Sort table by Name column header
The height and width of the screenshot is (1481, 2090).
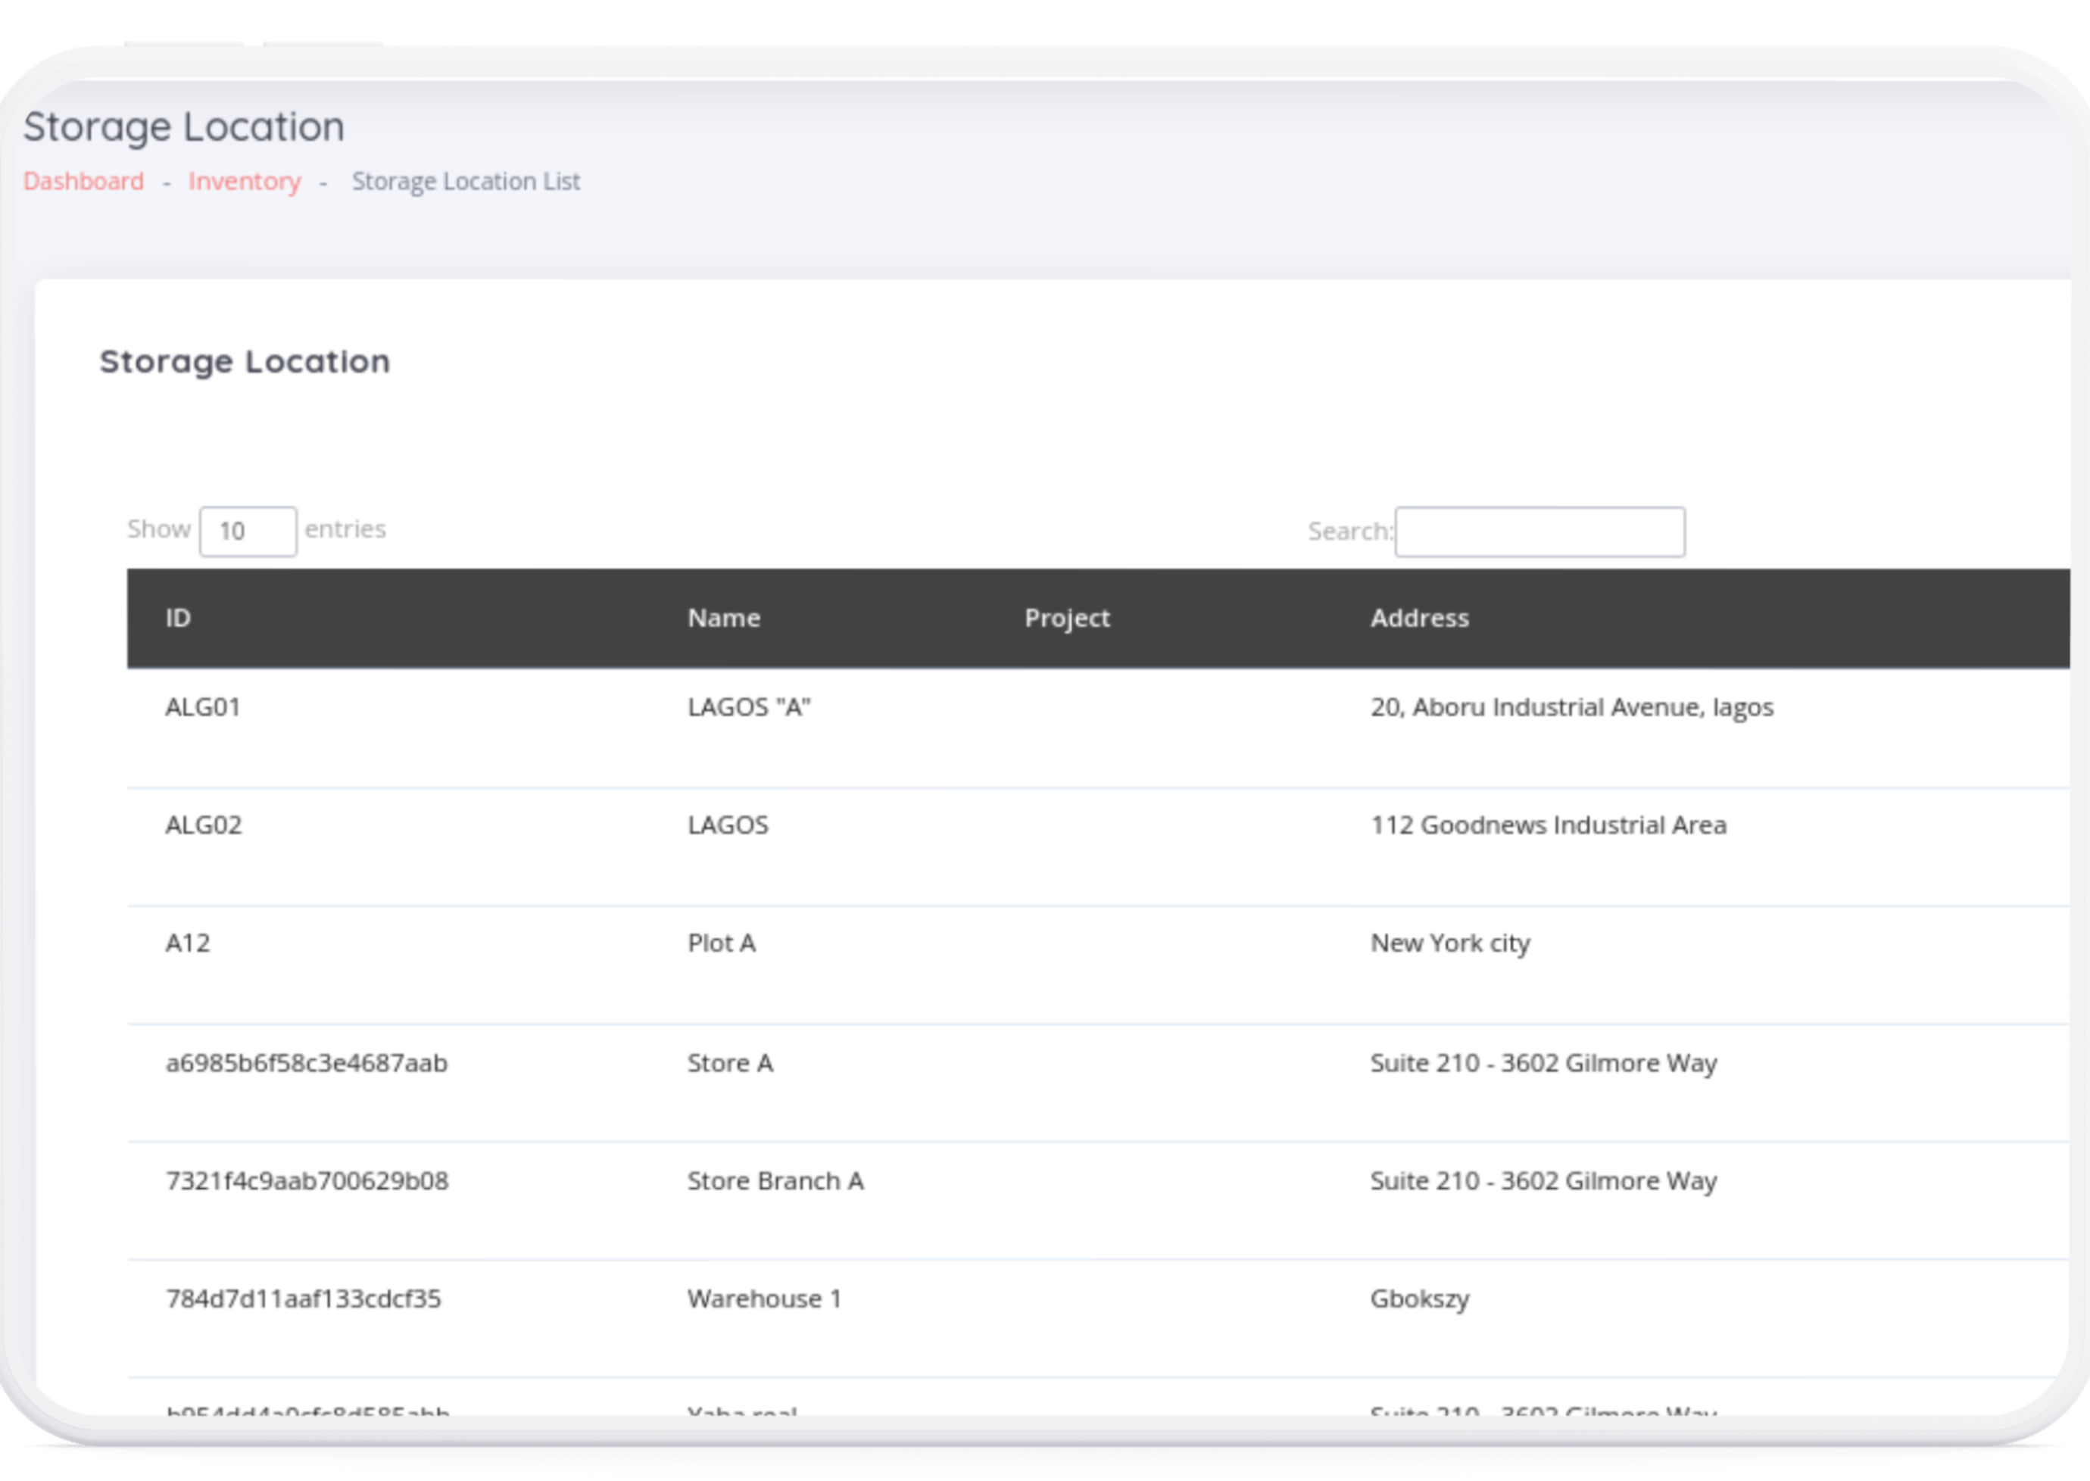pyautogui.click(x=723, y=619)
